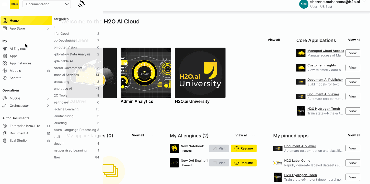This screenshot has height=184, width=370.
Task: Open the Document AI Publisher link
Action: (325, 80)
